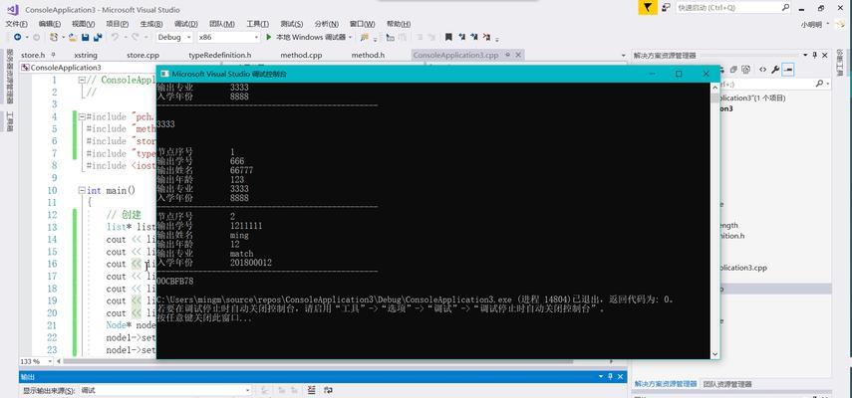
Task: Click the Preview Selected Items icon in Solution Explorer
Action: [788, 70]
